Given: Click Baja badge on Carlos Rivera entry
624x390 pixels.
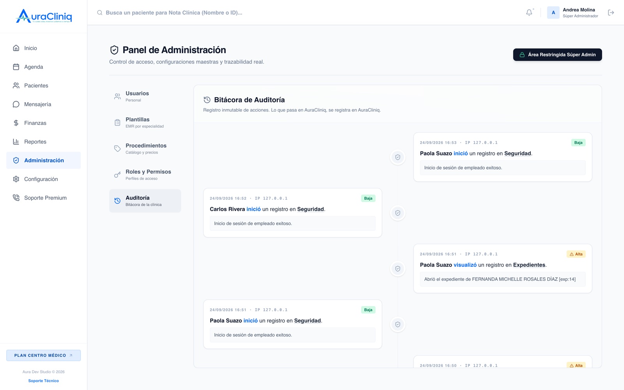Looking at the screenshot, I should coord(368,199).
